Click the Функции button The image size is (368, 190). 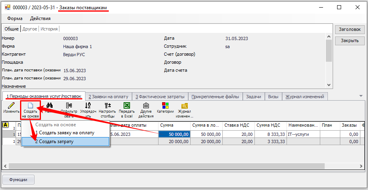(x=18, y=180)
